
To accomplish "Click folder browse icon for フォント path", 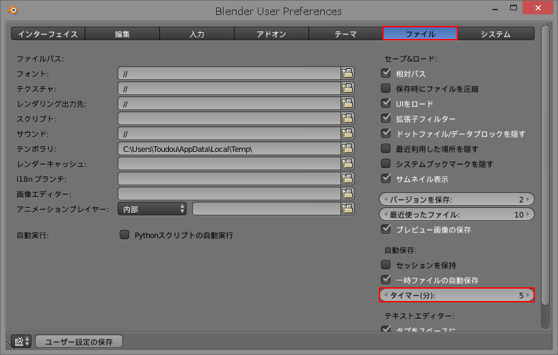I will [347, 73].
